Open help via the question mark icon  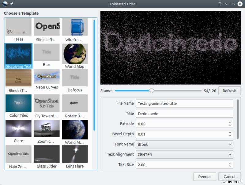[x=220, y=4]
